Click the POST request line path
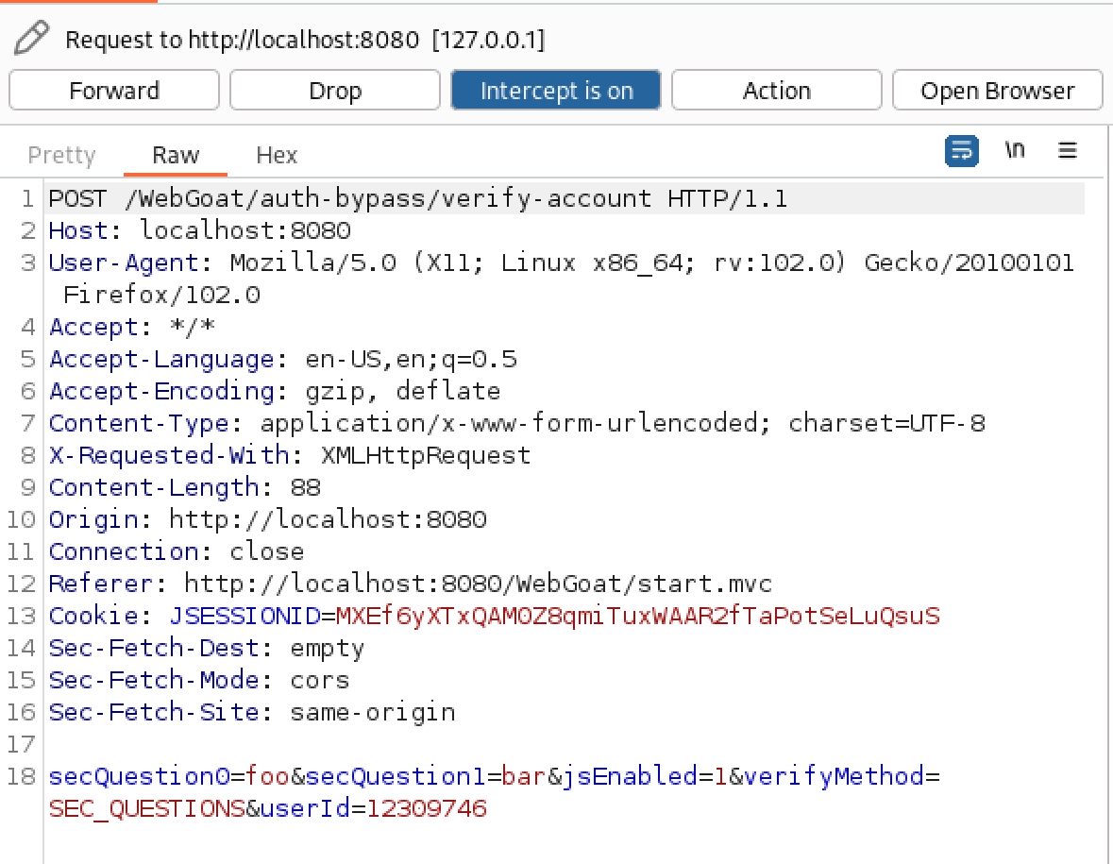 pyautogui.click(x=387, y=199)
